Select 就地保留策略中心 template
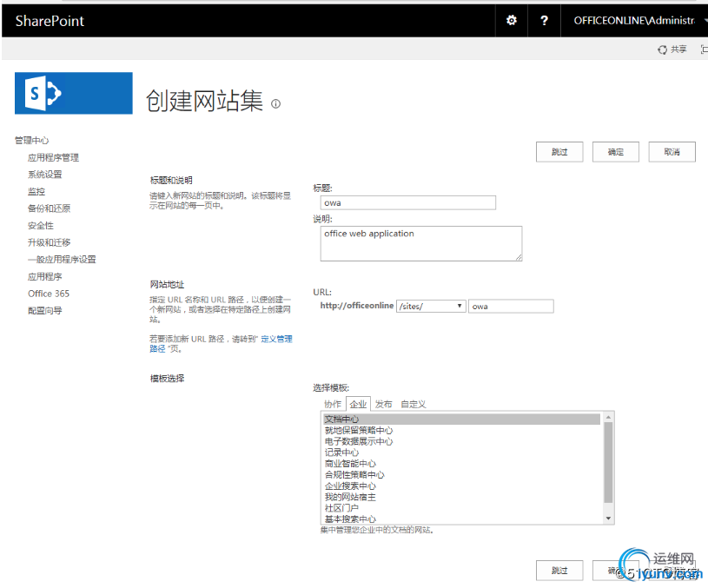This screenshot has height=588, width=708. click(462, 431)
